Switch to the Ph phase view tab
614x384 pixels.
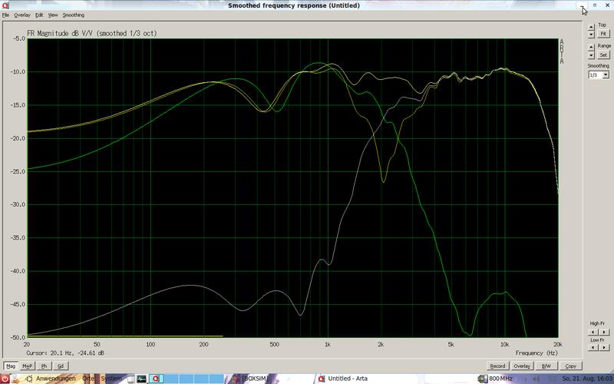click(x=44, y=366)
